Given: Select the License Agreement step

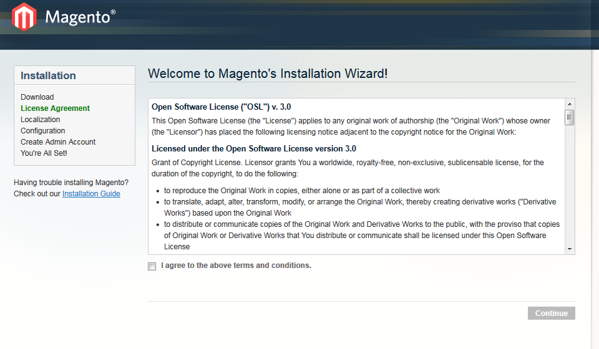Looking at the screenshot, I should (x=55, y=108).
